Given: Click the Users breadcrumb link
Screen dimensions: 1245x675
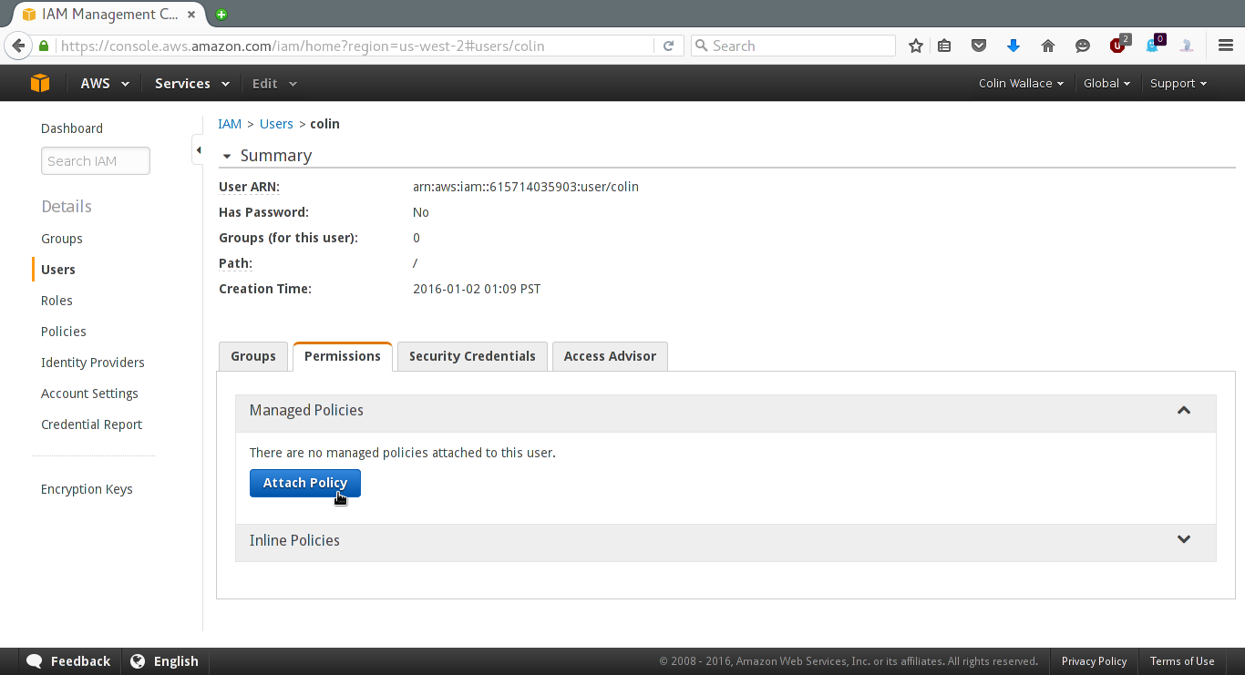Looking at the screenshot, I should click(x=276, y=124).
